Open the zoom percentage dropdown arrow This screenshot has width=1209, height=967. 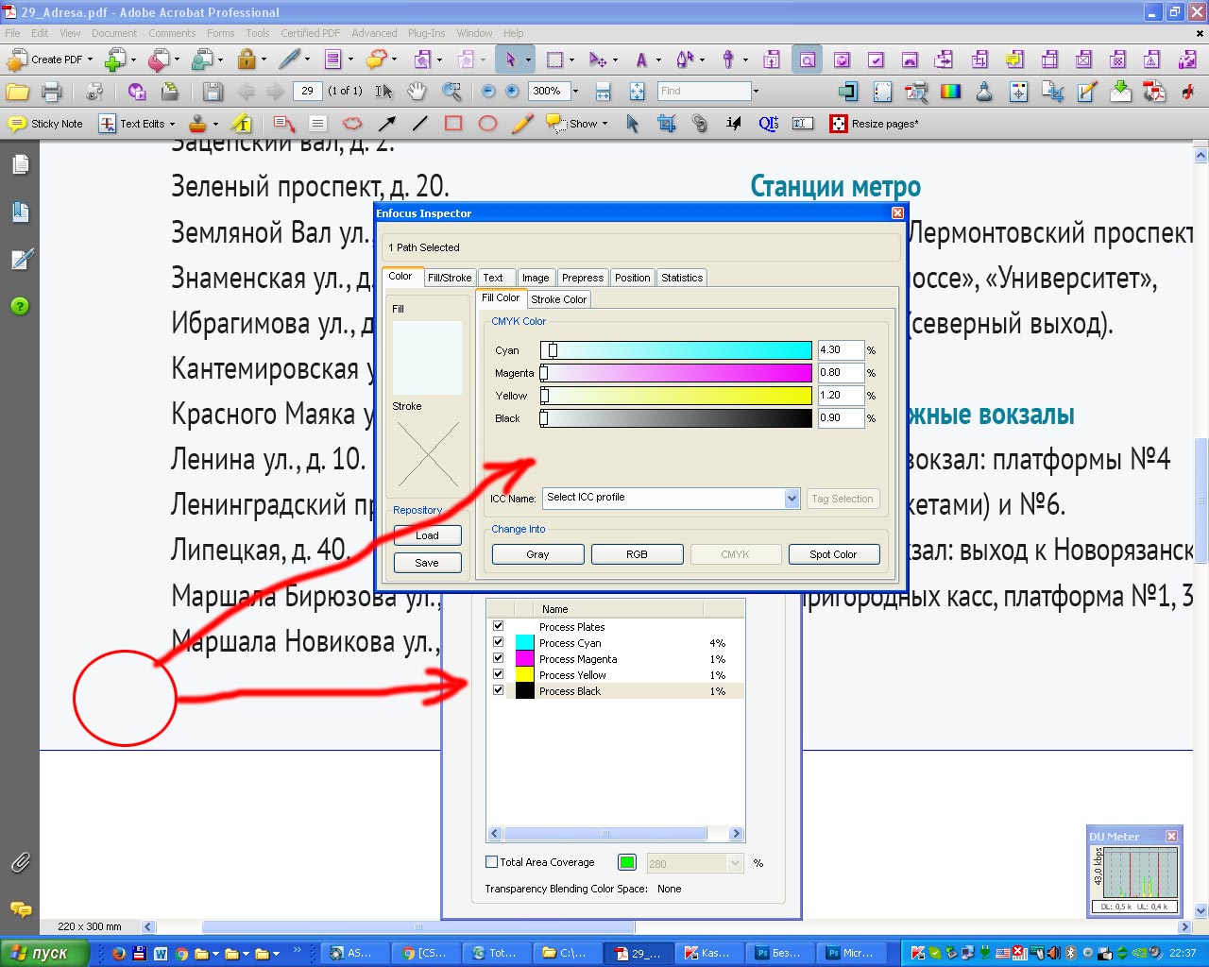click(x=575, y=92)
